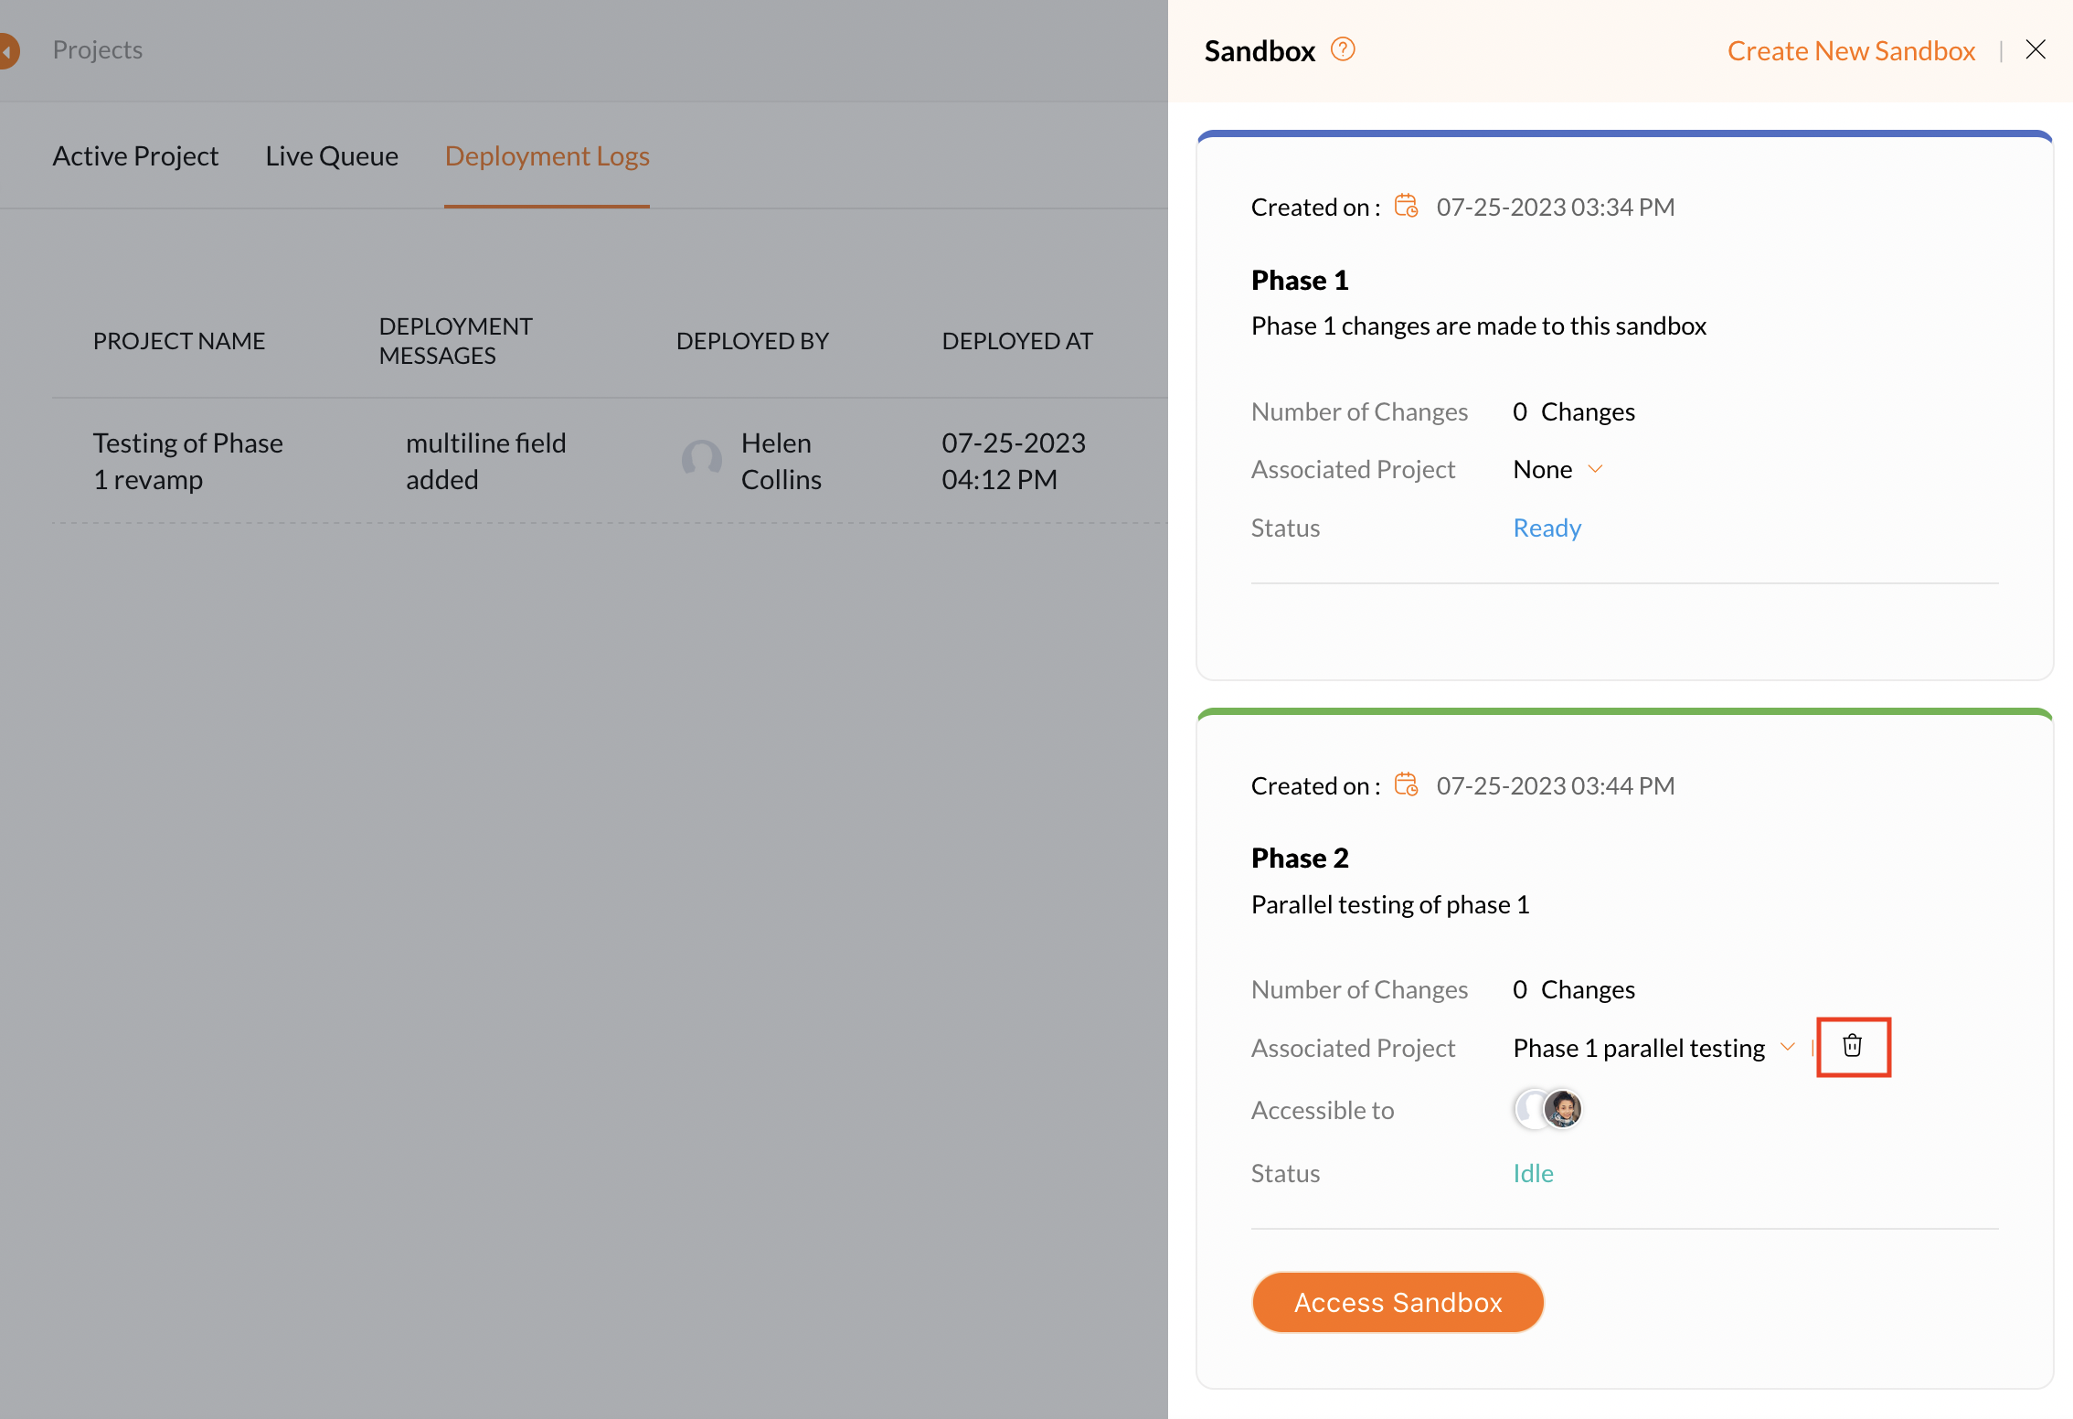Expand the Phase 1 Associated Project None dropdown

[1595, 469]
